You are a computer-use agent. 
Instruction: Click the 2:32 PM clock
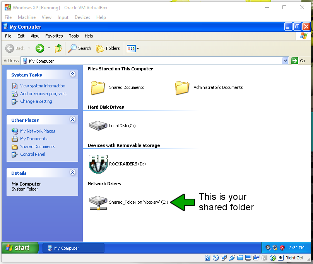click(297, 248)
